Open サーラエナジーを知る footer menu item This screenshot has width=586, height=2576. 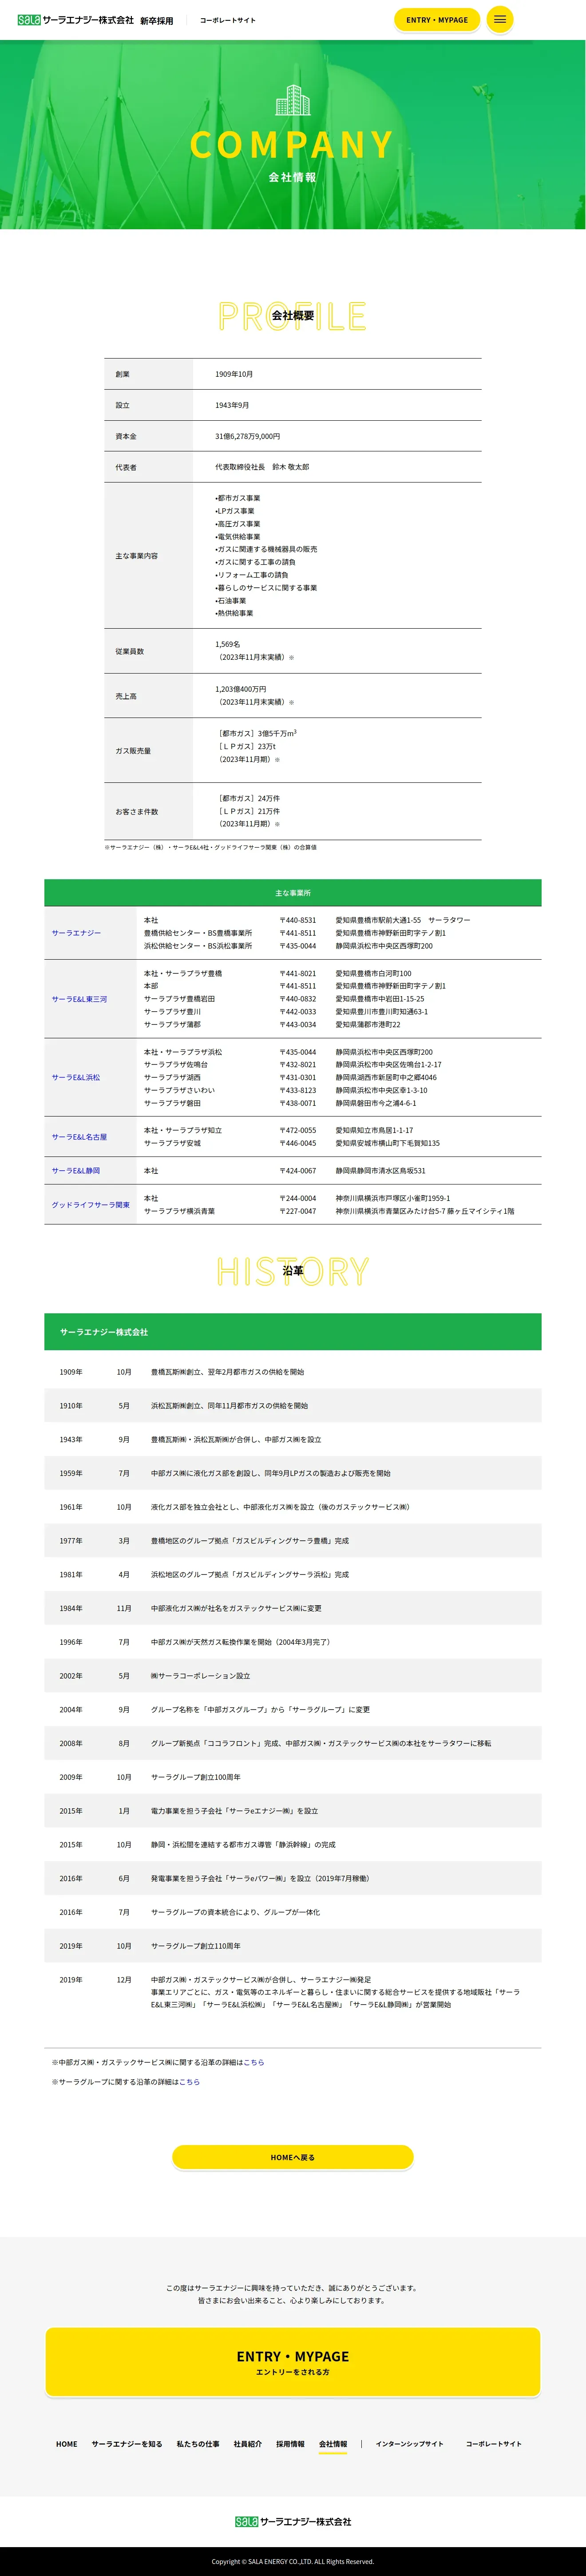127,2444
